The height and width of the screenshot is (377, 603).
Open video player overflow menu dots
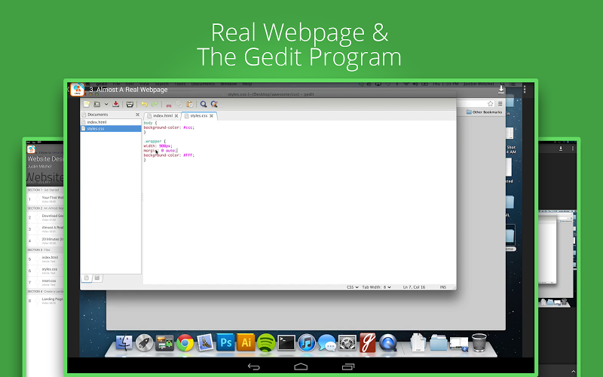[x=525, y=89]
